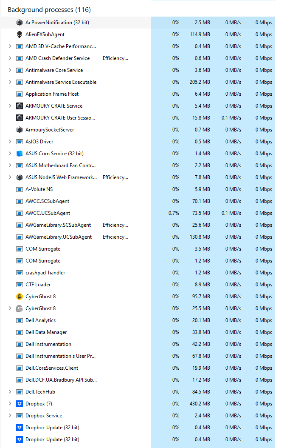Click Efficiency status for ASUS NodeJS Web Framework
The width and height of the screenshot is (301, 448).
[115, 177]
